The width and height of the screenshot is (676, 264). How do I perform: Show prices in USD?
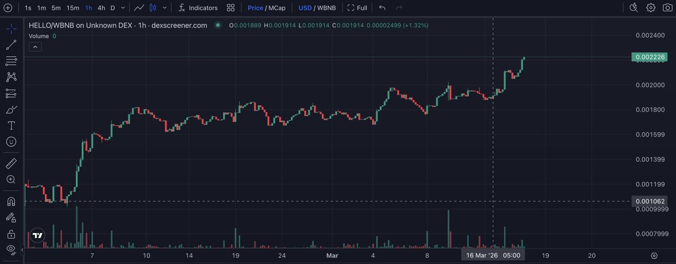[x=305, y=8]
